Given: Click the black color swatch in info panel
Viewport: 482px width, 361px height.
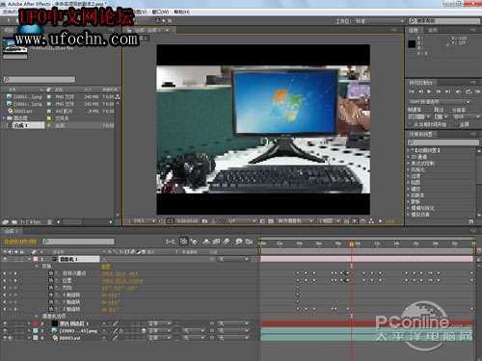Looking at the screenshot, I should [x=412, y=44].
